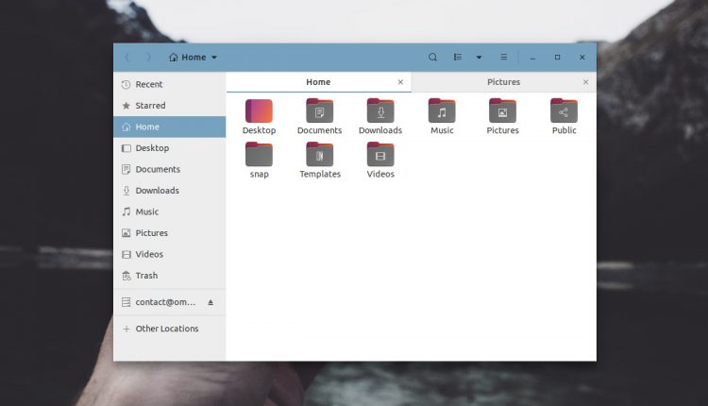Select the Pictures folder icon in grid
The width and height of the screenshot is (708, 406).
pyautogui.click(x=502, y=111)
